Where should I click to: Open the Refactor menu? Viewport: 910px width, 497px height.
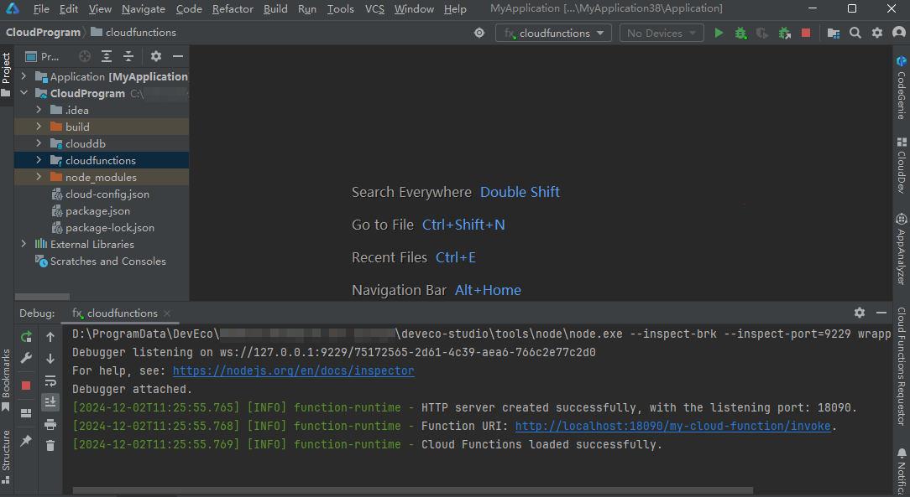(233, 9)
